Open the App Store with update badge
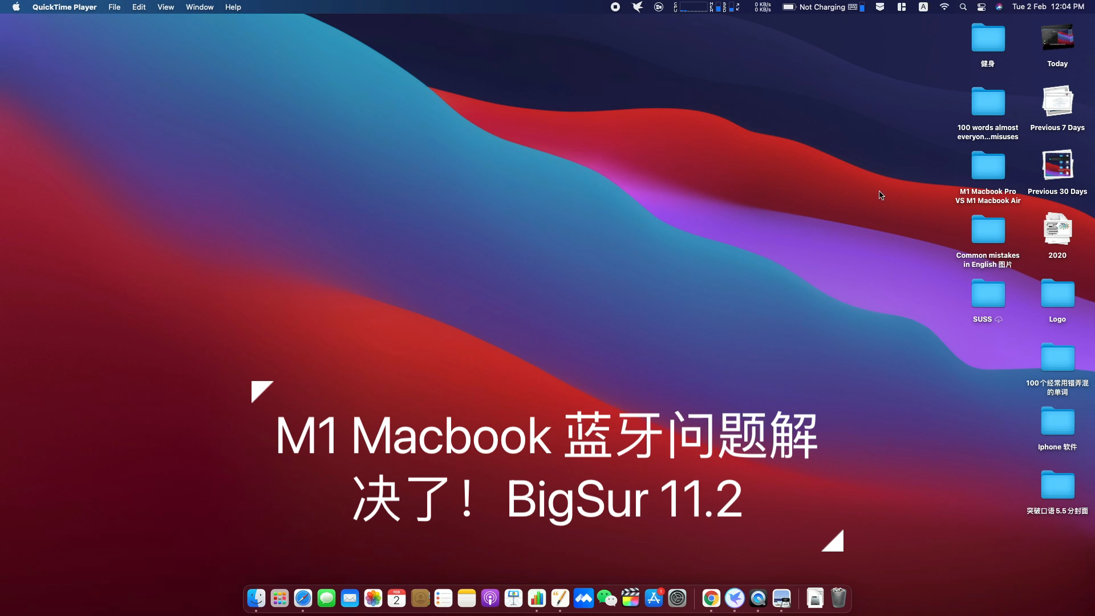The image size is (1095, 616). tap(654, 598)
